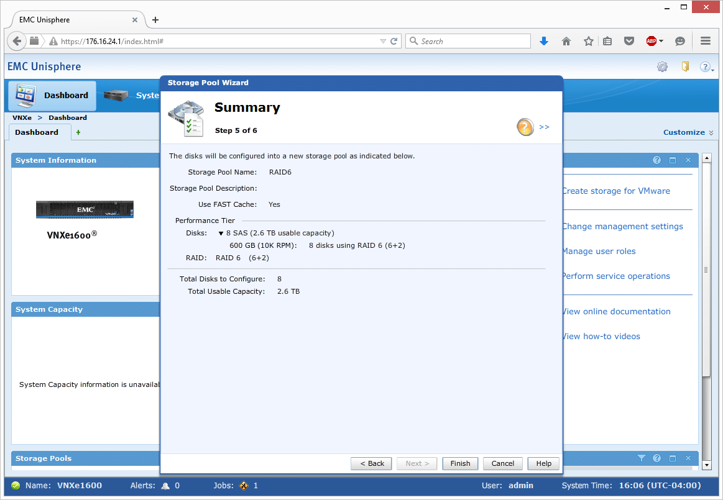
Task: Click Finish to create the storage pool
Action: tap(460, 463)
